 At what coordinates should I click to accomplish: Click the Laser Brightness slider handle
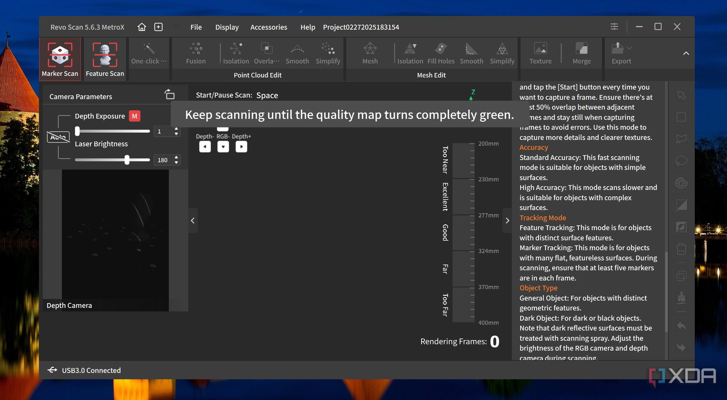pyautogui.click(x=127, y=160)
